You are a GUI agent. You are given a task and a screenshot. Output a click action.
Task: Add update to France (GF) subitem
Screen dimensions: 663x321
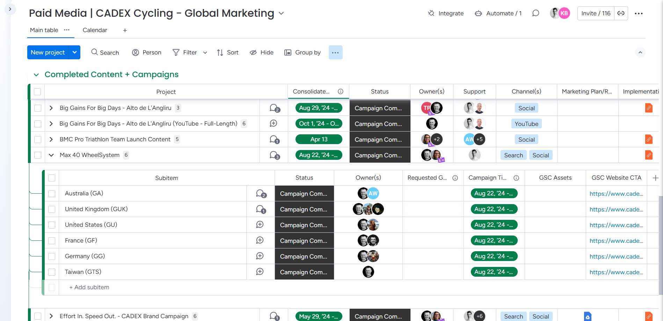coord(260,240)
